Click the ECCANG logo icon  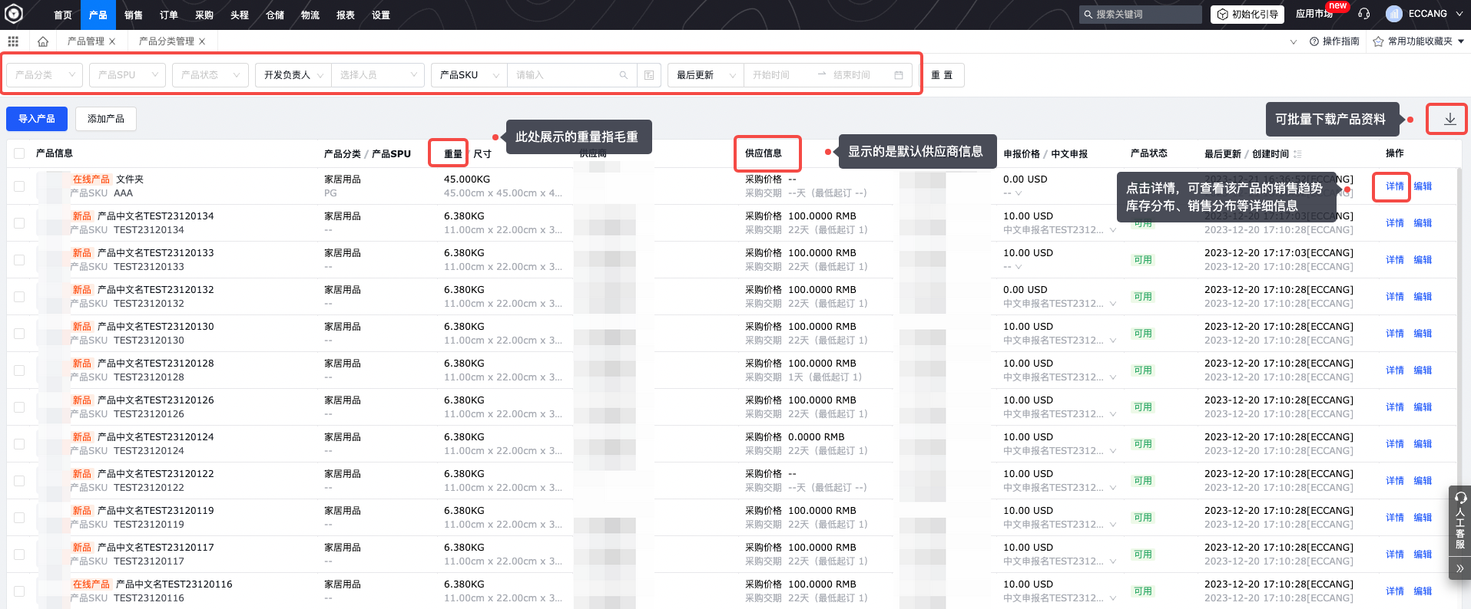click(x=14, y=14)
